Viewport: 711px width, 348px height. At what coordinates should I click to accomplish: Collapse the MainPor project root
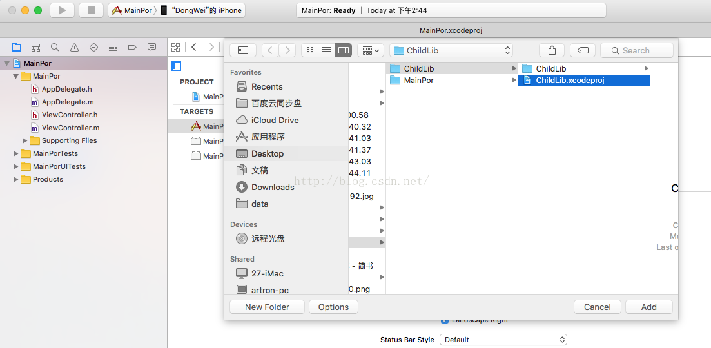click(7, 63)
